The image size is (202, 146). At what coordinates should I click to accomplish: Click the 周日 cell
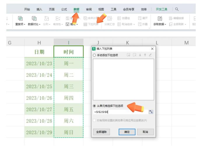(68, 132)
